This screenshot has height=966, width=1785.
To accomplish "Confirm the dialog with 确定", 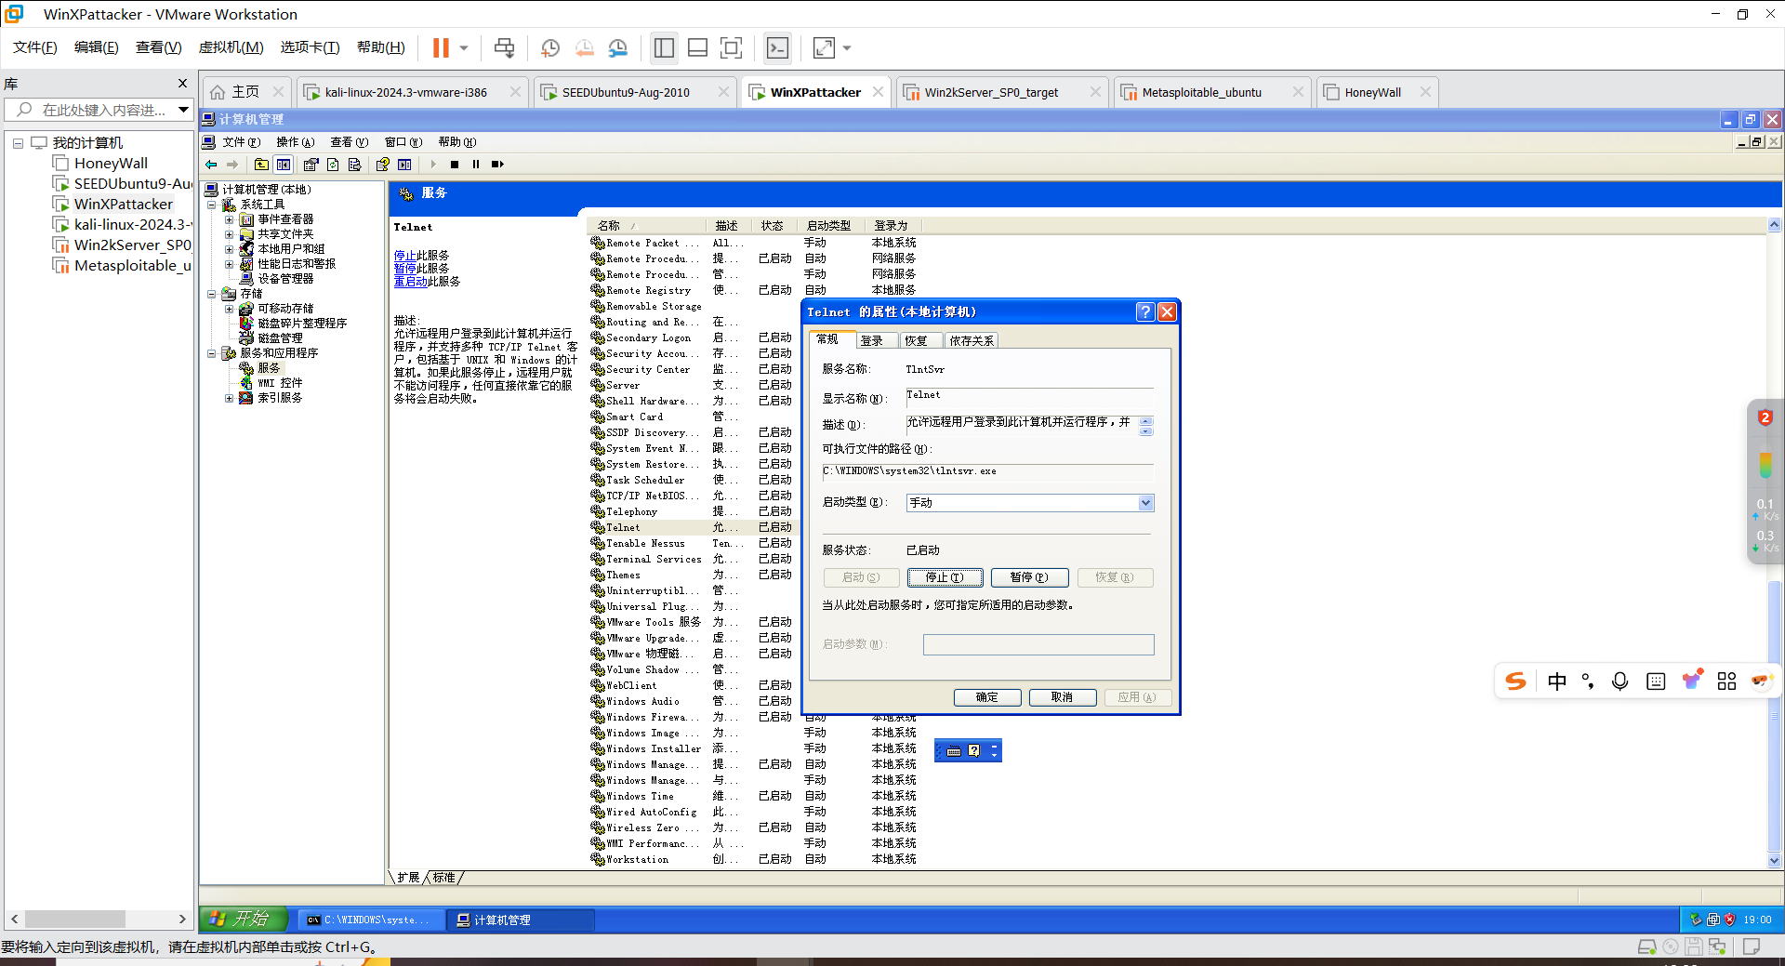I will (x=987, y=697).
